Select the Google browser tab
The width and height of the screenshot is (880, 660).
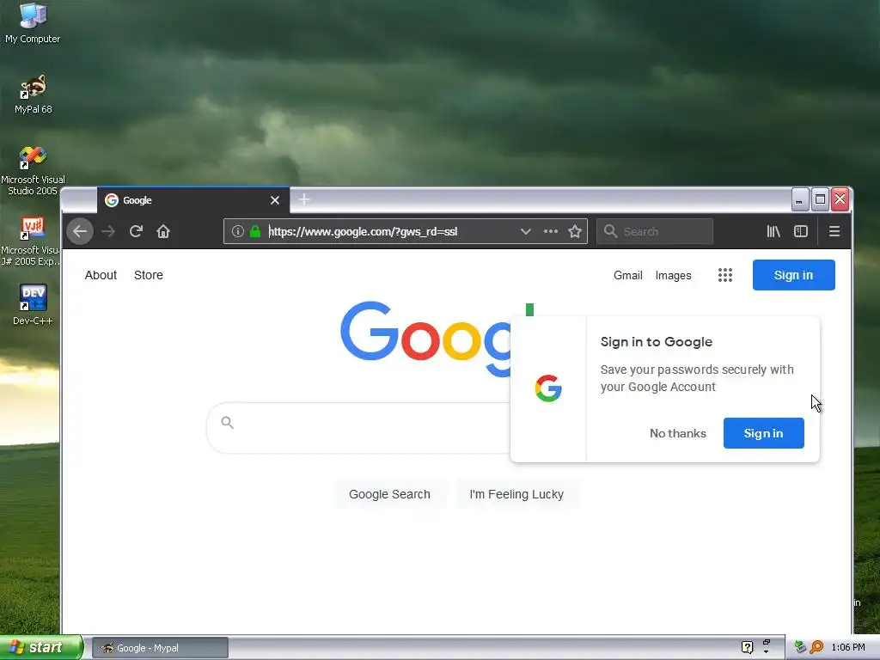click(193, 200)
